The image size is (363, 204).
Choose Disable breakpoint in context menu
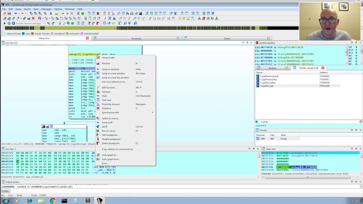click(126, 139)
